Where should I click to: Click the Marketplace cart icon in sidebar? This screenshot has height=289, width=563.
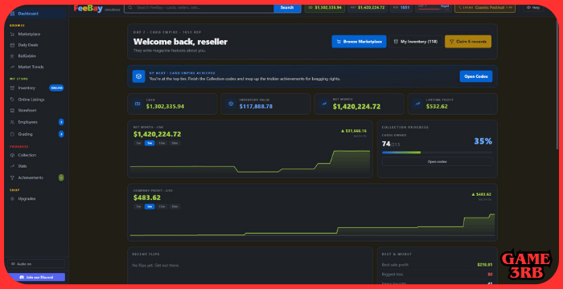coord(12,34)
